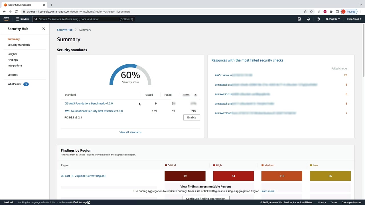The height and width of the screenshot is (205, 365).
Task: Open the Chrome three-dot menu
Action: [x=361, y=12]
